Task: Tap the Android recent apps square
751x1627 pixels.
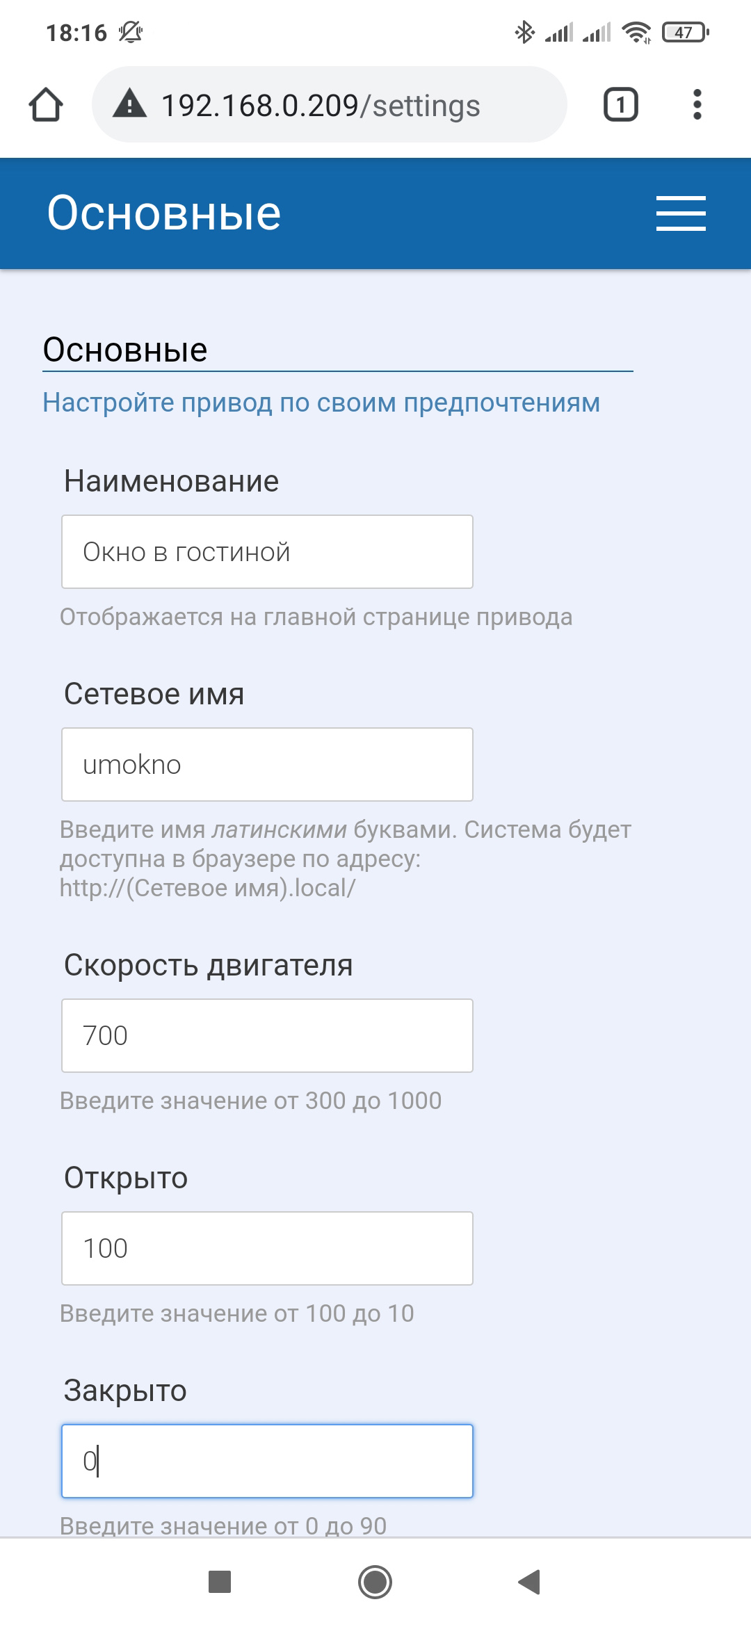Action: 220,1582
